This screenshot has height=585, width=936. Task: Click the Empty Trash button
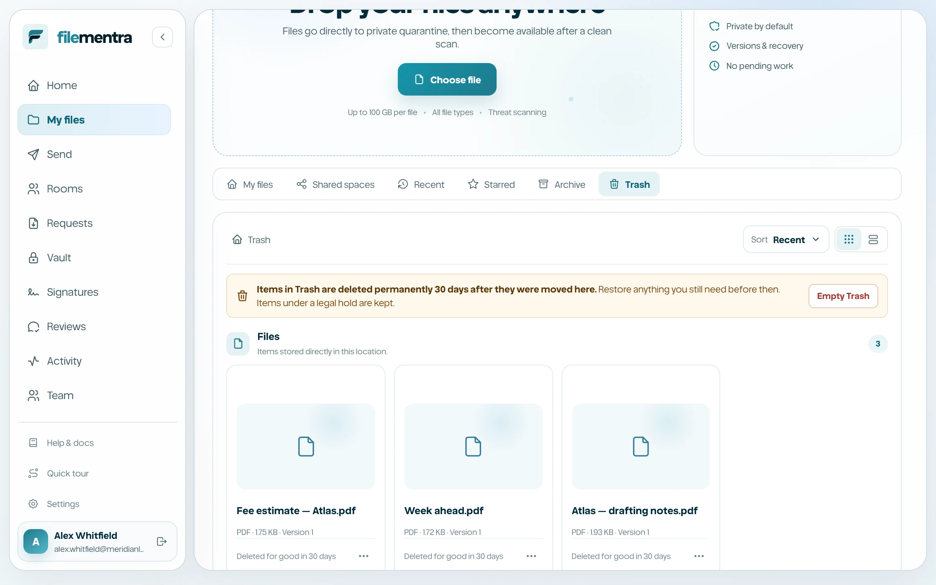click(x=843, y=296)
